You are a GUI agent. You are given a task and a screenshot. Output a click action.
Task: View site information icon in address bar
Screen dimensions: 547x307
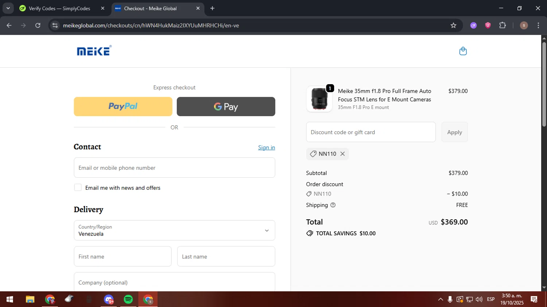point(55,25)
